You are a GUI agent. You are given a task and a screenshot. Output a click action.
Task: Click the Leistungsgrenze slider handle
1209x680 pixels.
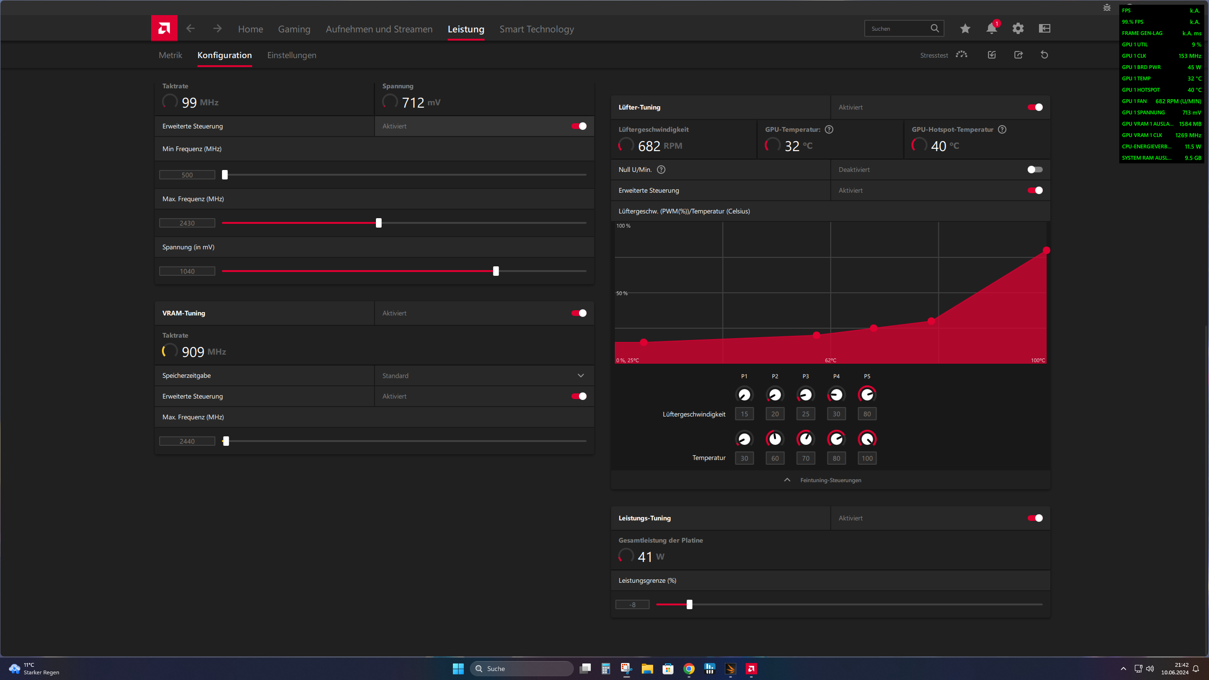pyautogui.click(x=689, y=604)
